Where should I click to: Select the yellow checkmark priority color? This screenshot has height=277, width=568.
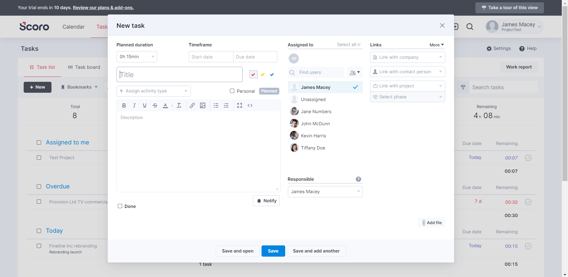click(263, 75)
